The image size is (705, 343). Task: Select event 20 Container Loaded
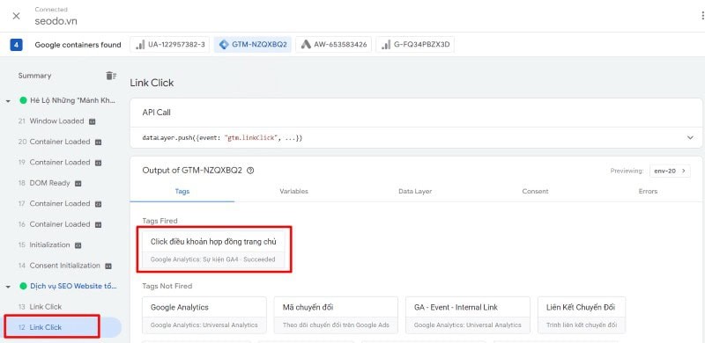pyautogui.click(x=55, y=142)
